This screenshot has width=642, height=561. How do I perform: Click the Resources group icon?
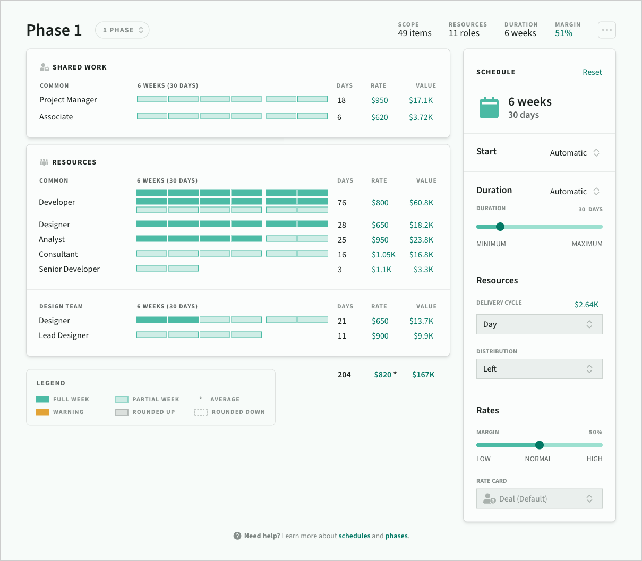[x=44, y=162]
